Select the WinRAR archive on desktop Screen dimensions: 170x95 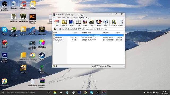click(x=42, y=83)
